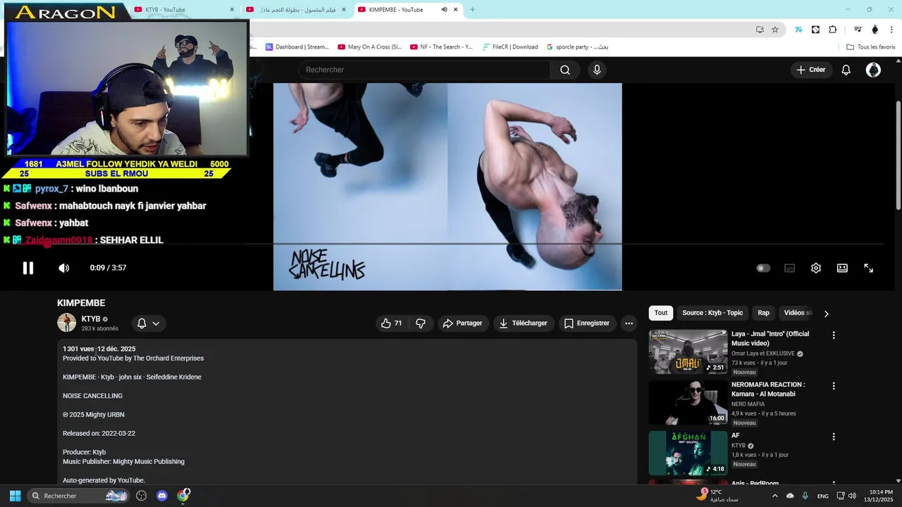Open the extensions puzzle icon
902x507 pixels.
point(832,30)
